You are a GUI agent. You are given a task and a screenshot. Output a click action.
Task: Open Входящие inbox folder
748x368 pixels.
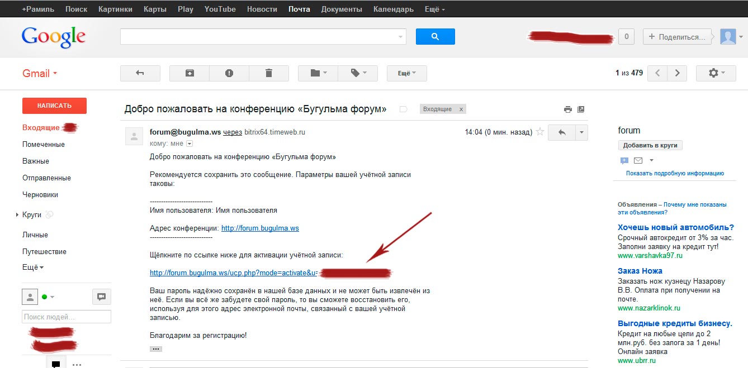[41, 128]
